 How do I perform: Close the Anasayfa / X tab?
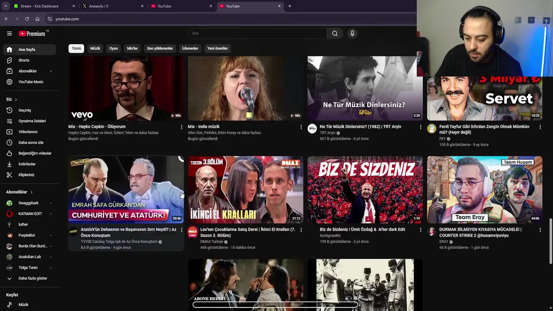pyautogui.click(x=142, y=6)
